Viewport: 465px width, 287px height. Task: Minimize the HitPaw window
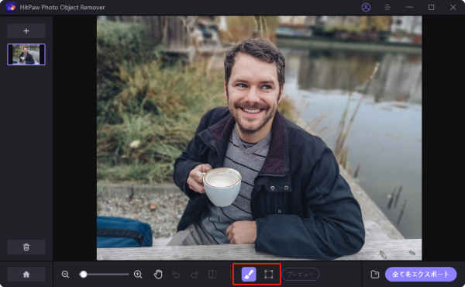[409, 7]
